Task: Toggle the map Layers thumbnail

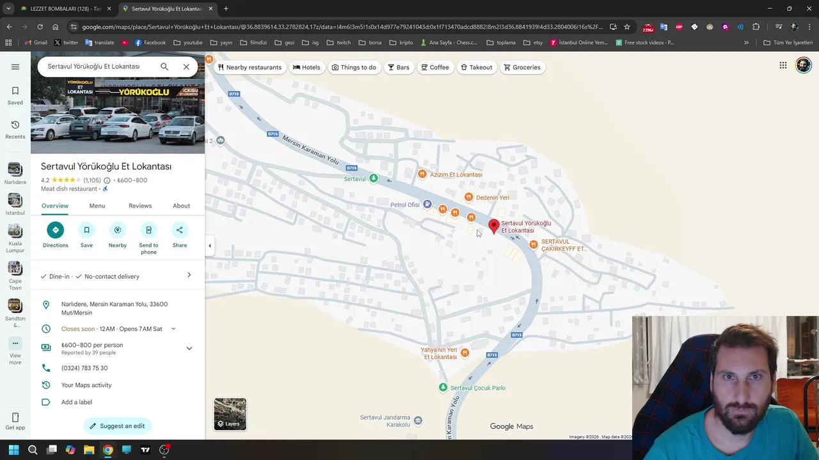Action: pyautogui.click(x=230, y=414)
